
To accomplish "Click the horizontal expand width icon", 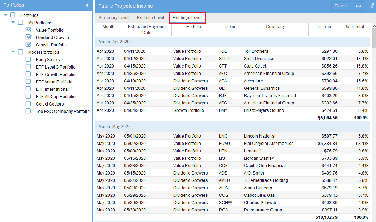I will coord(358,6).
